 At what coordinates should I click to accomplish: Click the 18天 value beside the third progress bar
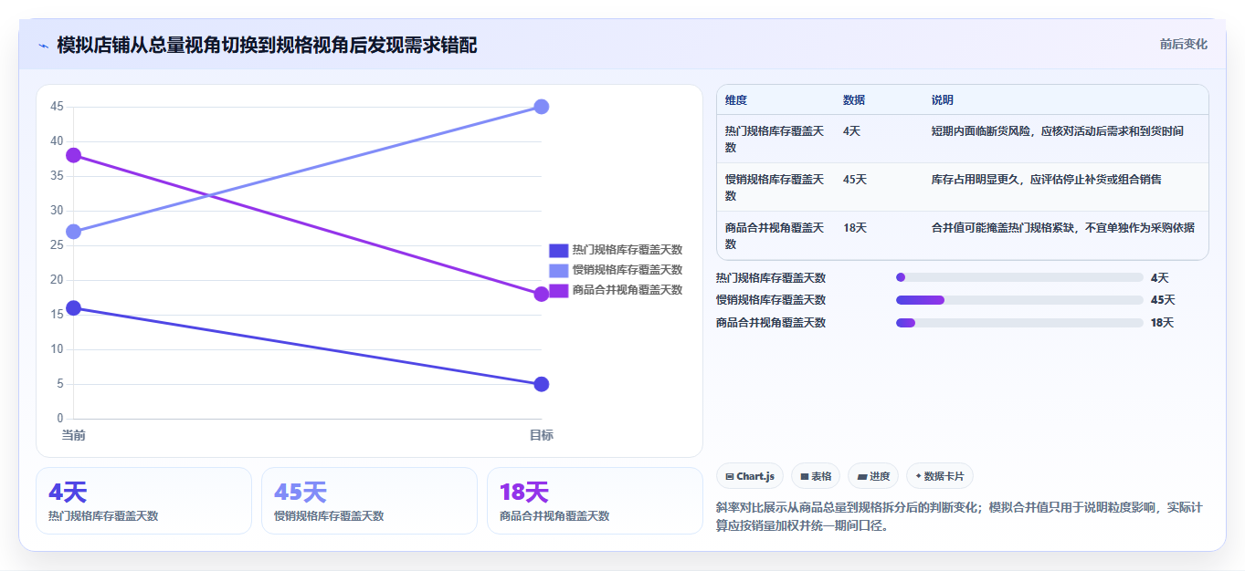click(1162, 323)
